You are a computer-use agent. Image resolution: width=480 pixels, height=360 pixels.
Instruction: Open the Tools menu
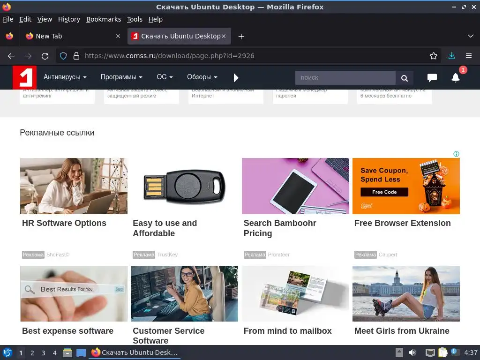pyautogui.click(x=135, y=19)
